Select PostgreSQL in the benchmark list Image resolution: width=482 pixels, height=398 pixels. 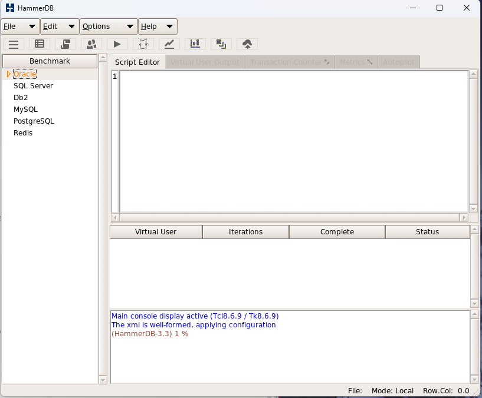[x=34, y=121]
